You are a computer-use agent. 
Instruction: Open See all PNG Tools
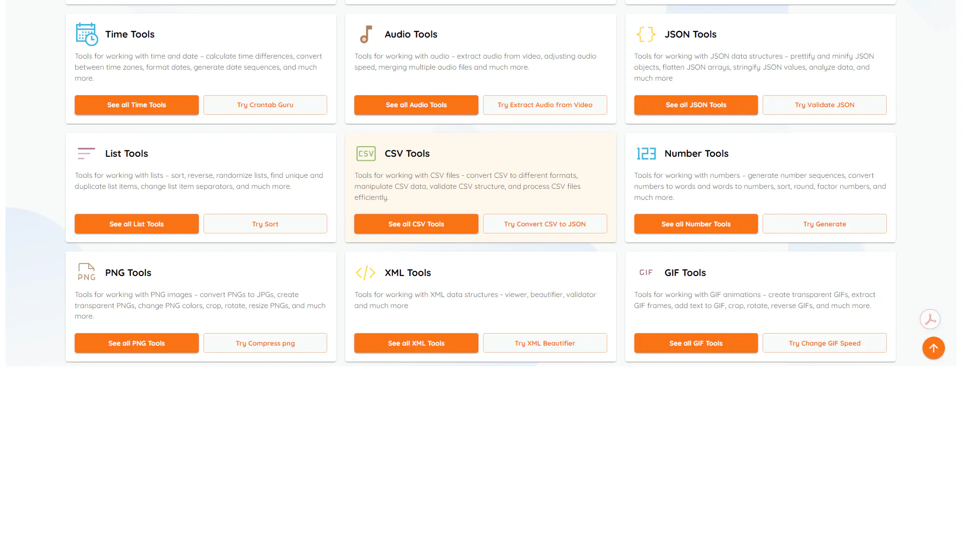click(x=137, y=343)
